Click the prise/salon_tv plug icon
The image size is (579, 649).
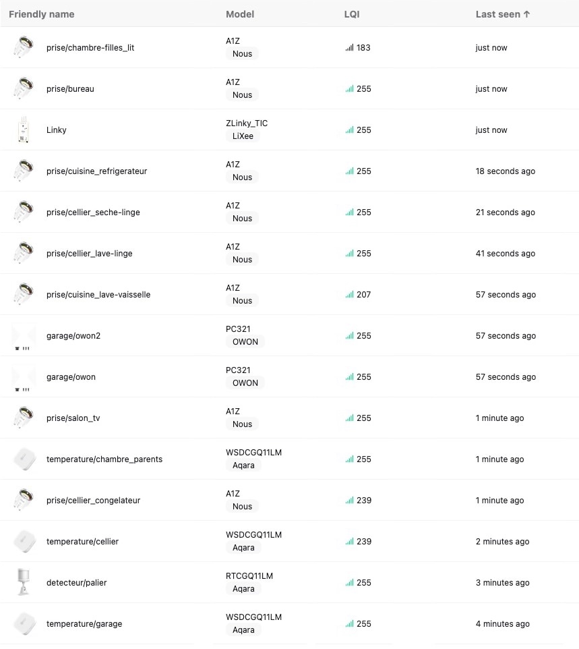23,418
